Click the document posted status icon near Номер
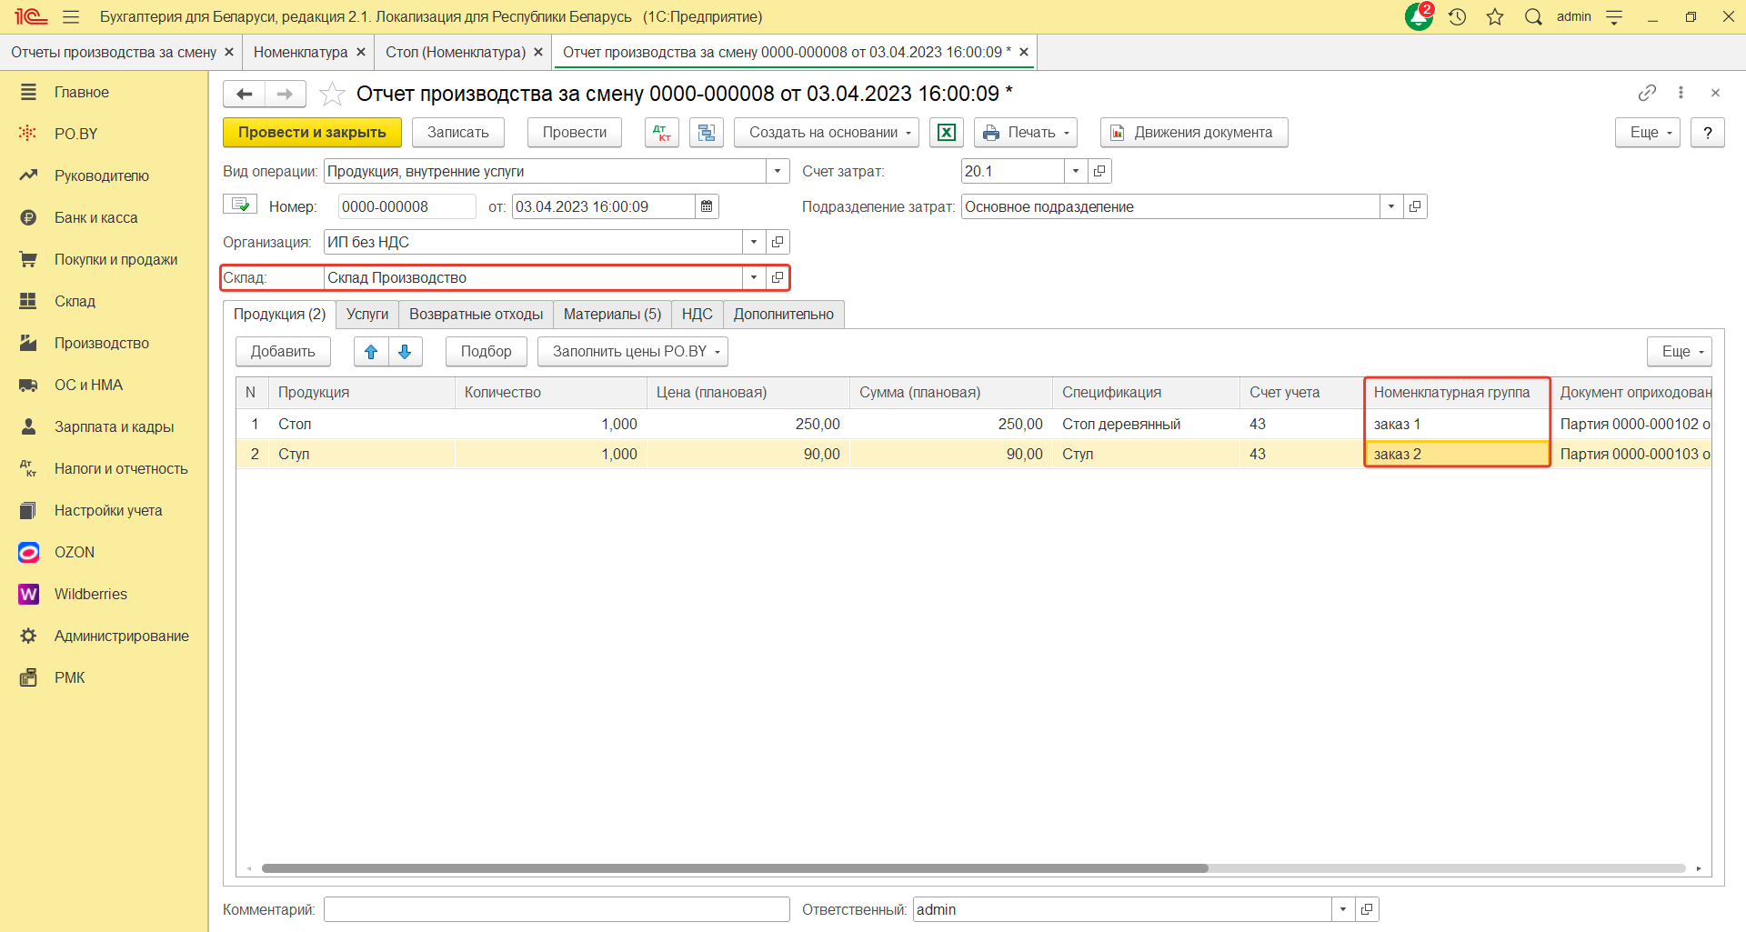Viewport: 1746px width, 932px height. 240,205
